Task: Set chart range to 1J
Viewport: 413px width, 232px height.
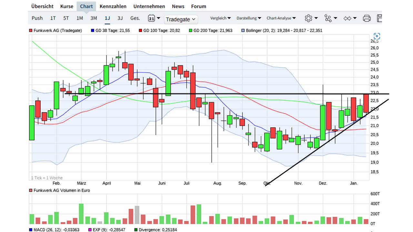Action: coord(107,18)
